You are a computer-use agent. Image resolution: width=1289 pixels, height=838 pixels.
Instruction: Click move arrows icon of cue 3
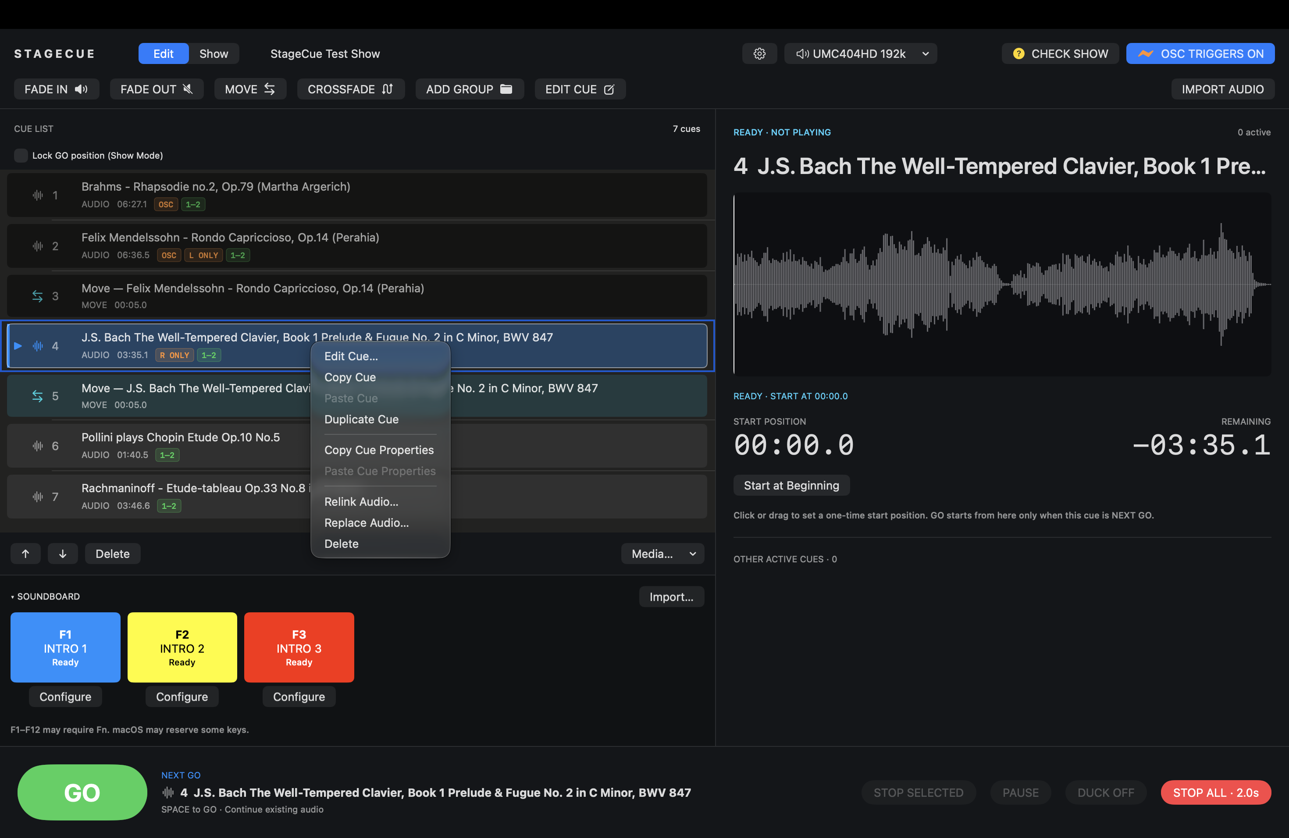37,296
